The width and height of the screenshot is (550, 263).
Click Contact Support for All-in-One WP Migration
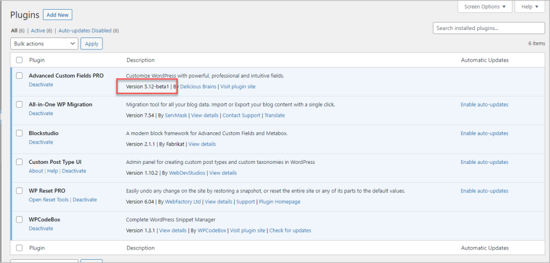tap(241, 115)
